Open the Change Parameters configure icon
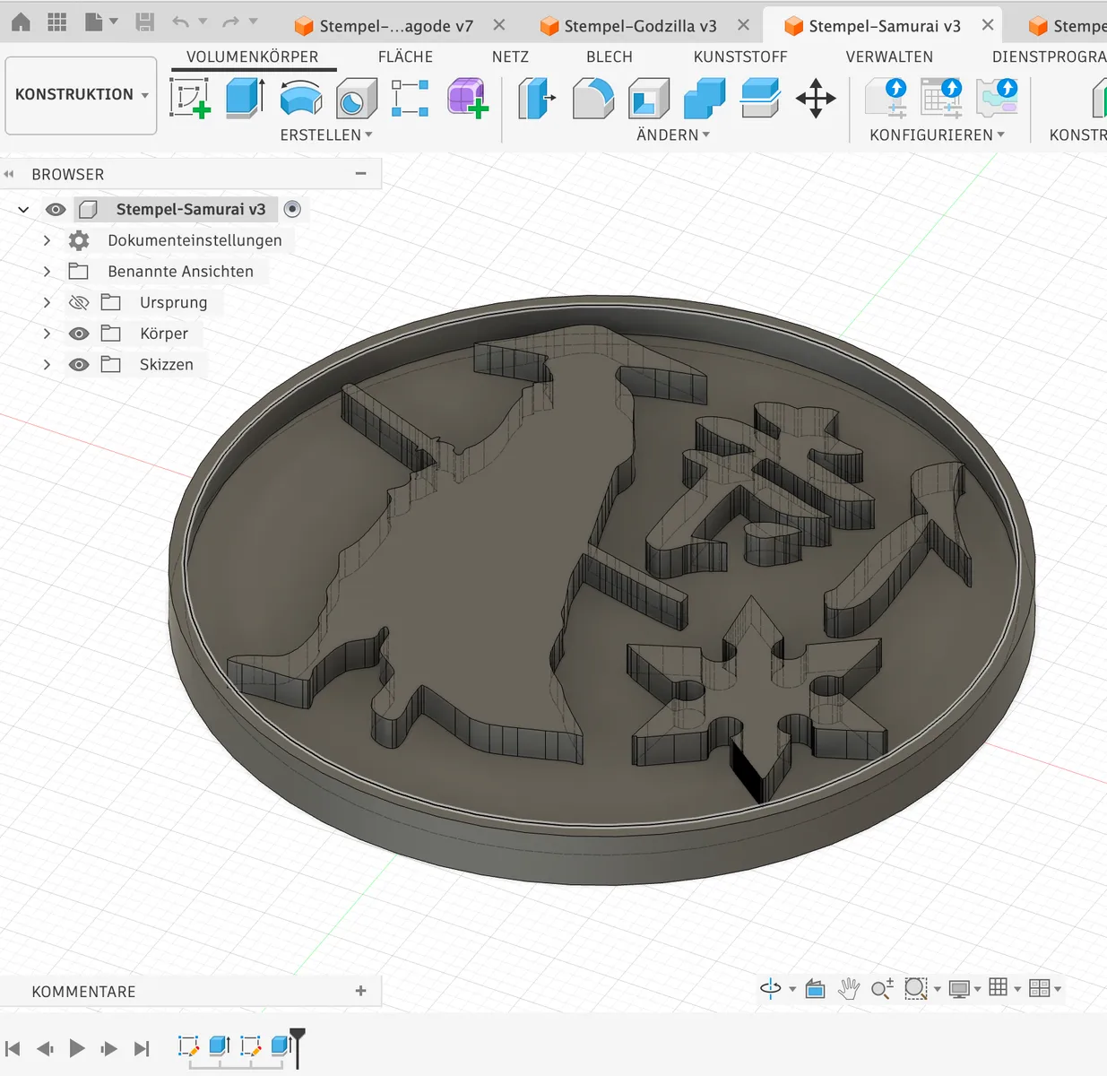 tap(886, 98)
